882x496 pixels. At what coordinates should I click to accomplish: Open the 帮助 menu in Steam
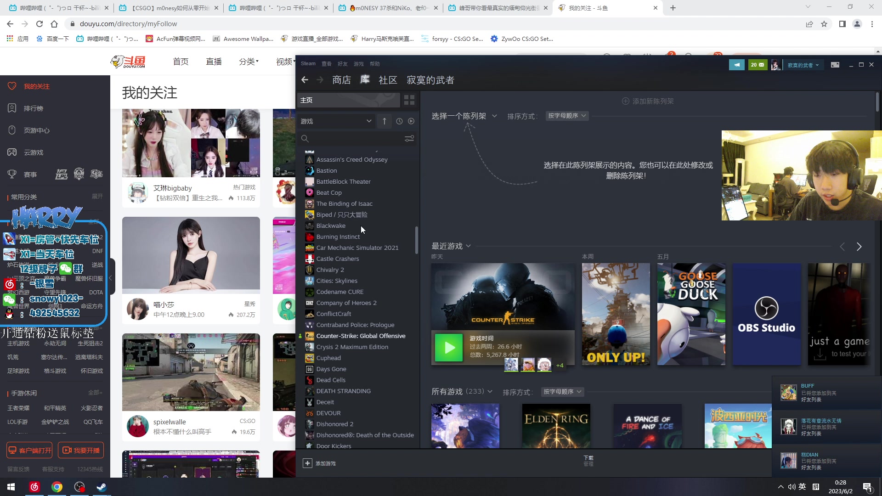(x=375, y=64)
